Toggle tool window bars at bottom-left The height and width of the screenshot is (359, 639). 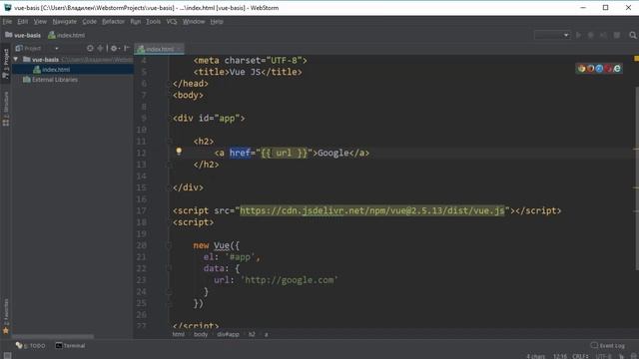(x=7, y=355)
